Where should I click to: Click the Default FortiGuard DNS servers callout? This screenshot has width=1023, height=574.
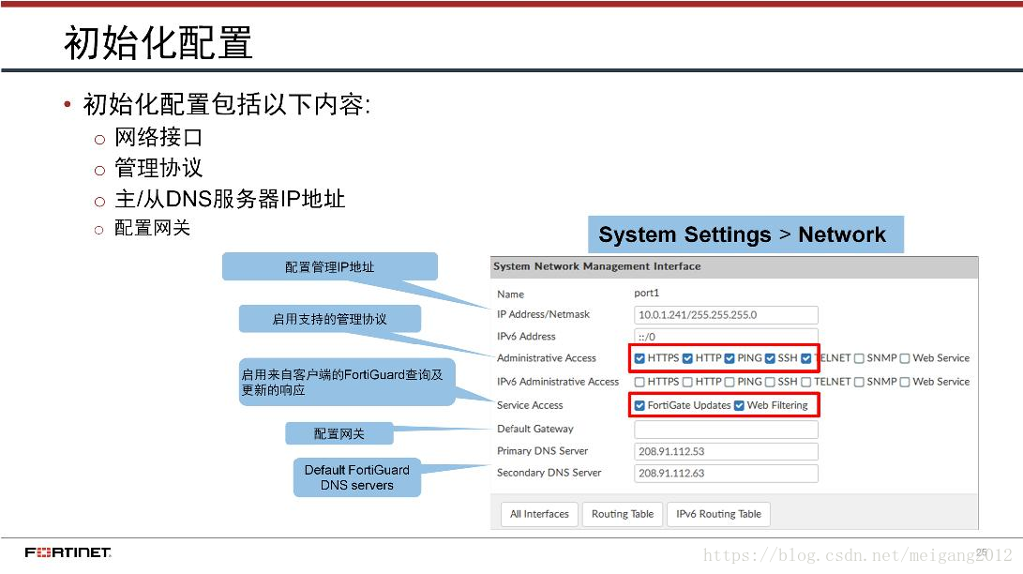pyautogui.click(x=357, y=477)
